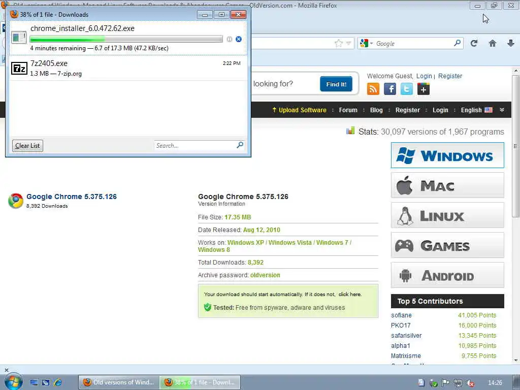Open the English language selector
The height and width of the screenshot is (390, 520).
tap(476, 110)
